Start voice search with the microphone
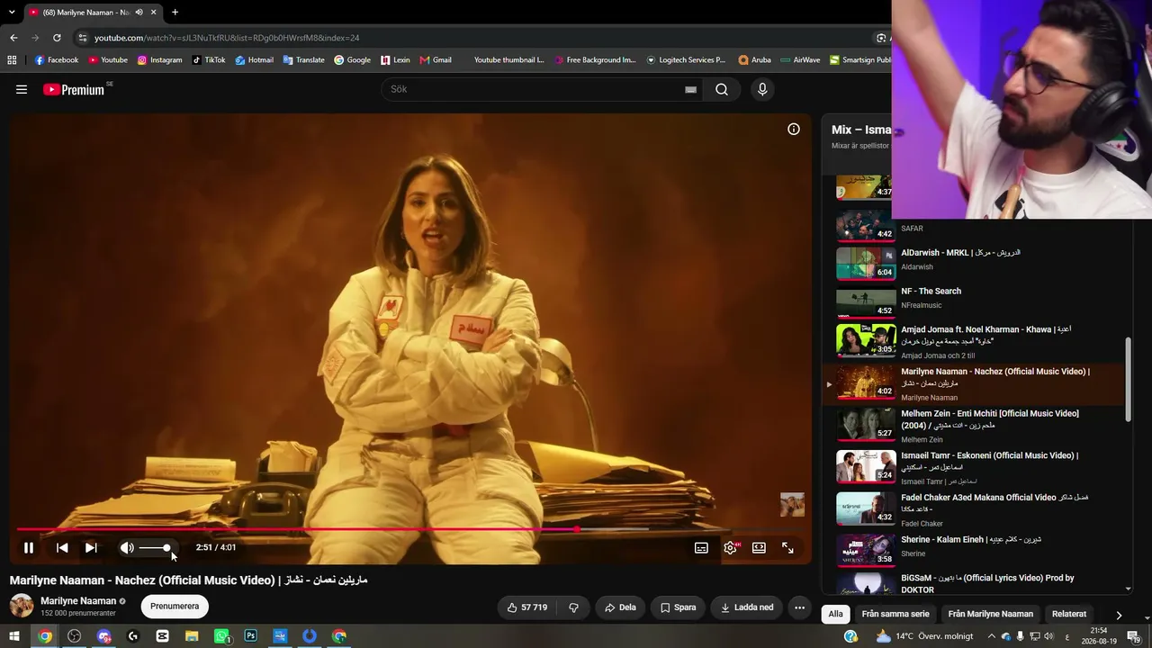The width and height of the screenshot is (1152, 648). click(x=762, y=89)
